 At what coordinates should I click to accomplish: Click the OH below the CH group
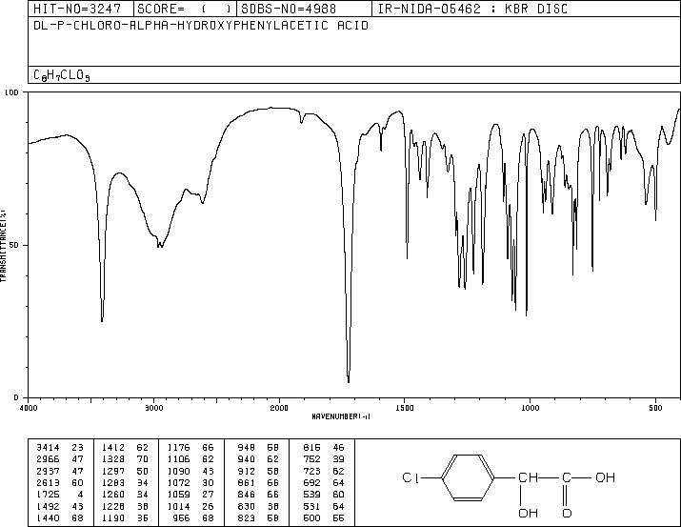click(x=528, y=513)
